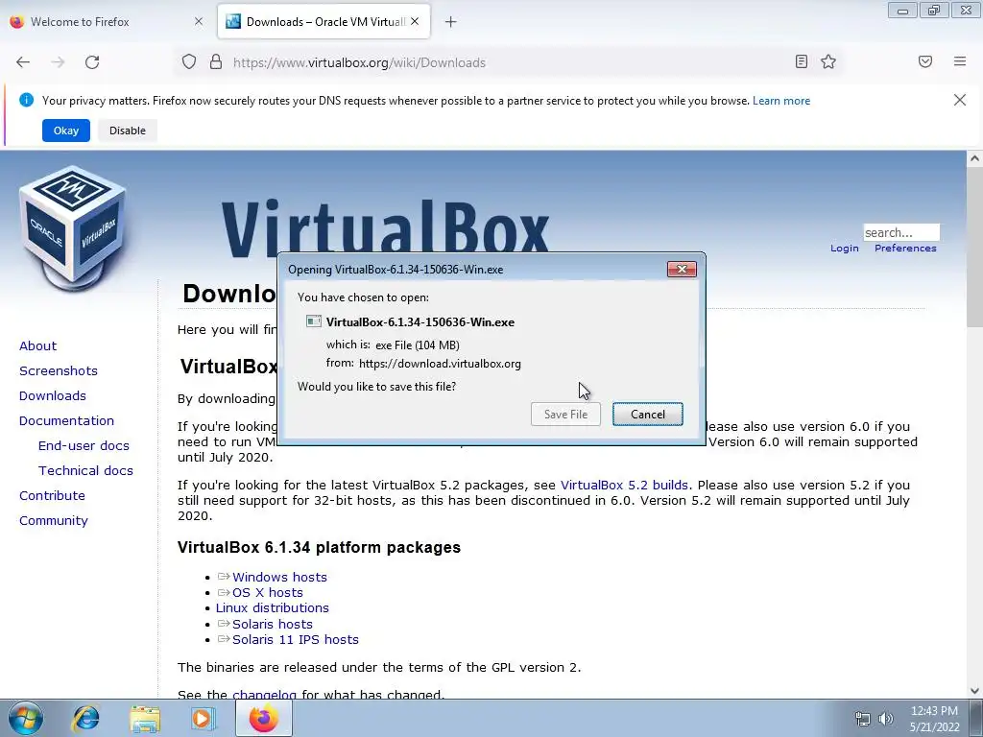
Task: Open the Preferences link
Action: pyautogui.click(x=905, y=249)
